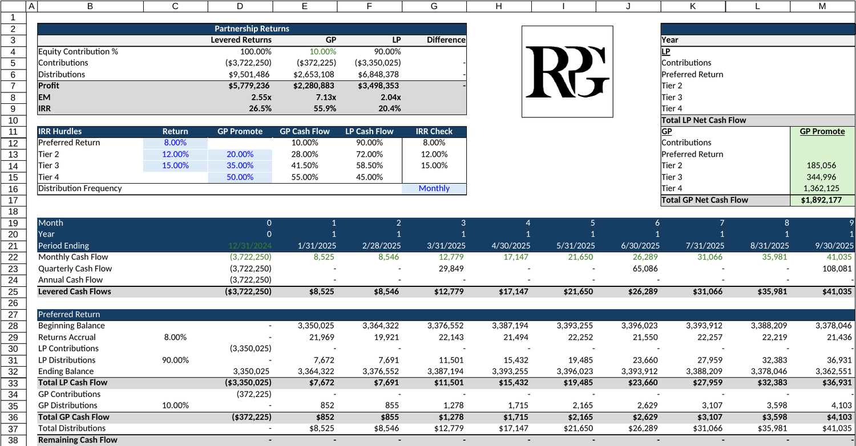Image resolution: width=856 pixels, height=446 pixels.
Task: Select the GP equity contribution 10.00% cell
Action: point(305,52)
